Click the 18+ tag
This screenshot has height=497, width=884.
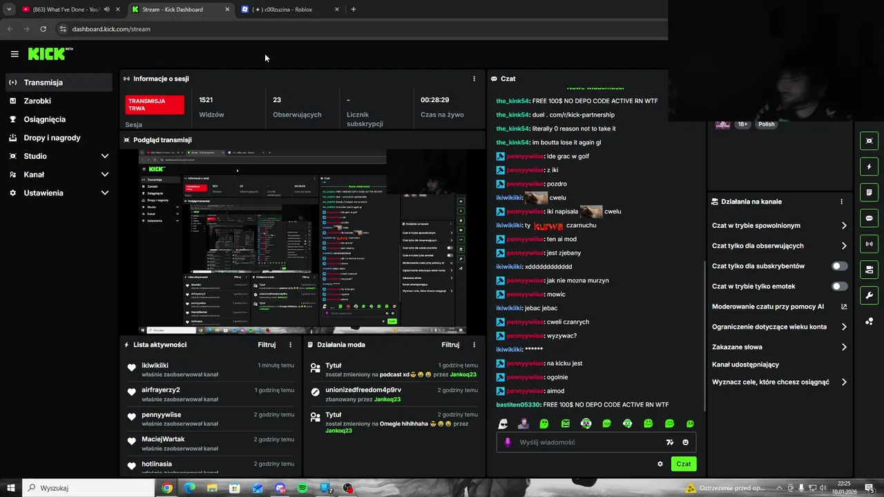(x=742, y=124)
